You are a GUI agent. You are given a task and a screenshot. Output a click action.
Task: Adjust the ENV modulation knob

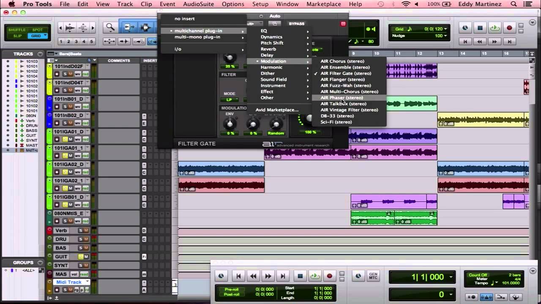(x=230, y=124)
